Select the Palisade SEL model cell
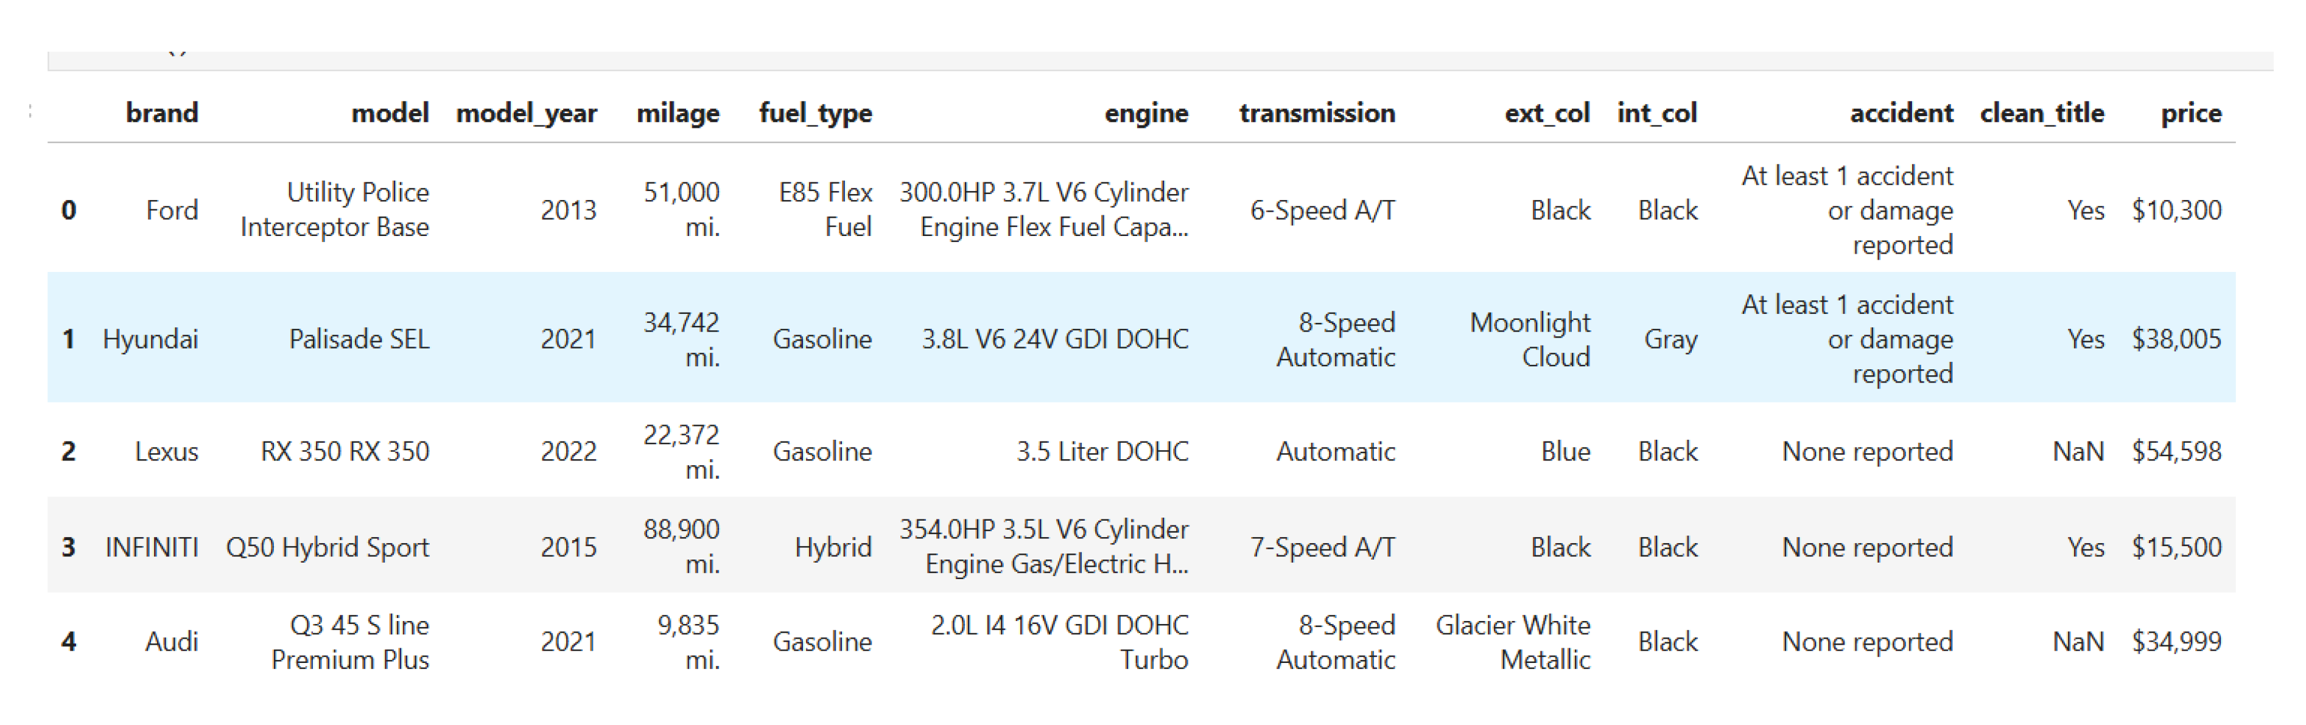Viewport: 2306px width, 725px height. [359, 340]
